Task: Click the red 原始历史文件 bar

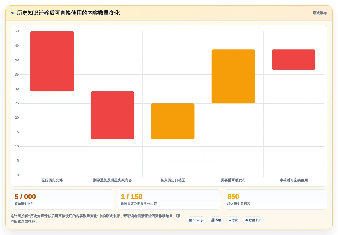Action: point(52,61)
